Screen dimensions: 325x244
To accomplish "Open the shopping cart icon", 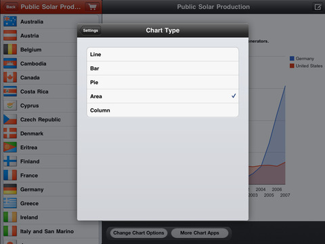I will pos(92,7).
